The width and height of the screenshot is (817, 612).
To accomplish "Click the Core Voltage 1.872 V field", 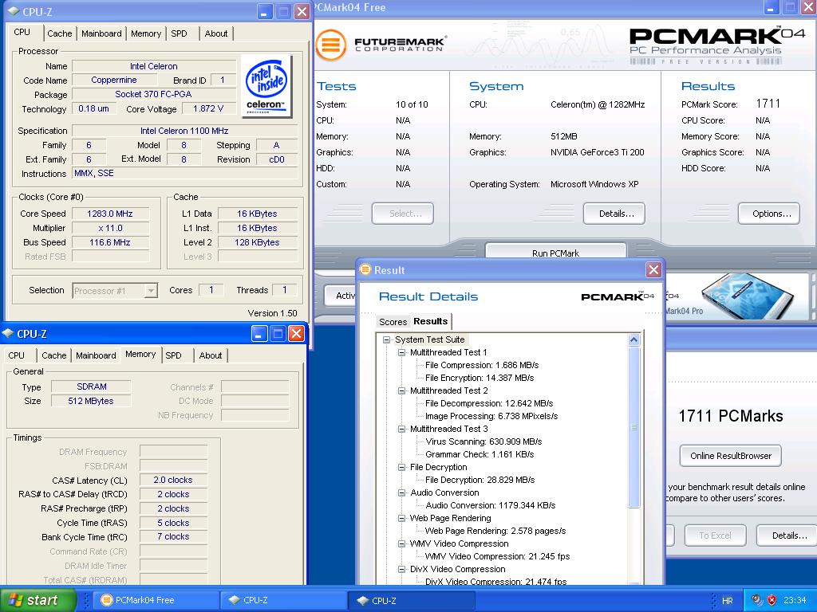I will point(208,108).
